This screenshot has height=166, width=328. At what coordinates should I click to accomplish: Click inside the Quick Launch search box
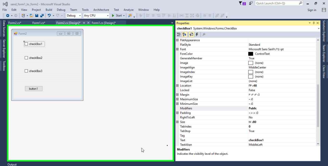277,3
